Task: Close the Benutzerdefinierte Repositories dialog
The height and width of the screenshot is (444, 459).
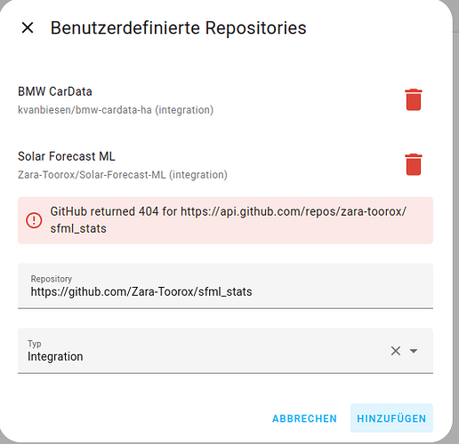Action: pos(28,28)
